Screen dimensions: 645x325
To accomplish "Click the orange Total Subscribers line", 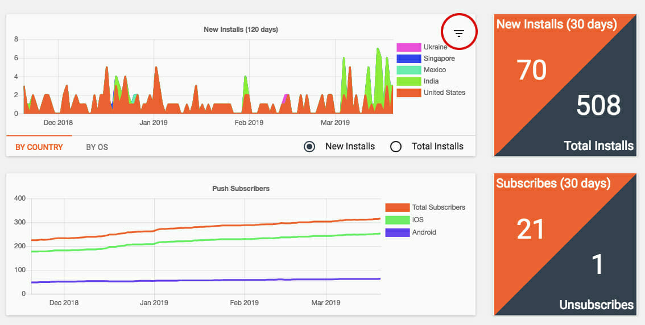I will [x=206, y=226].
